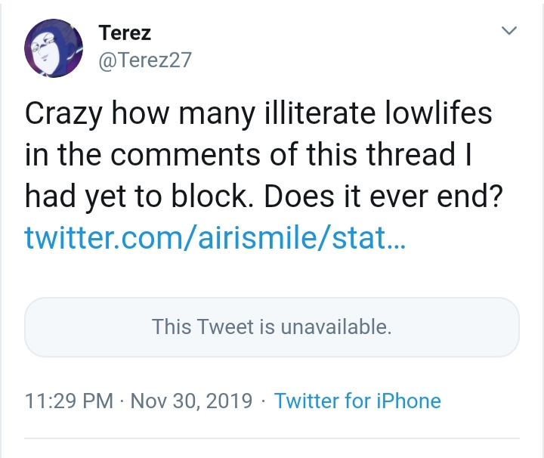The width and height of the screenshot is (544, 458).
Task: Open the Terez display name profile link
Action: [125, 33]
